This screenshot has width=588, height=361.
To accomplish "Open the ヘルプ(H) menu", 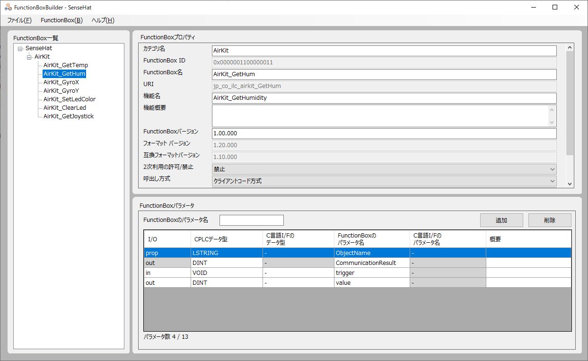I will click(x=102, y=20).
